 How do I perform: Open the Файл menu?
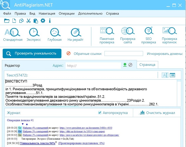pos(7,14)
